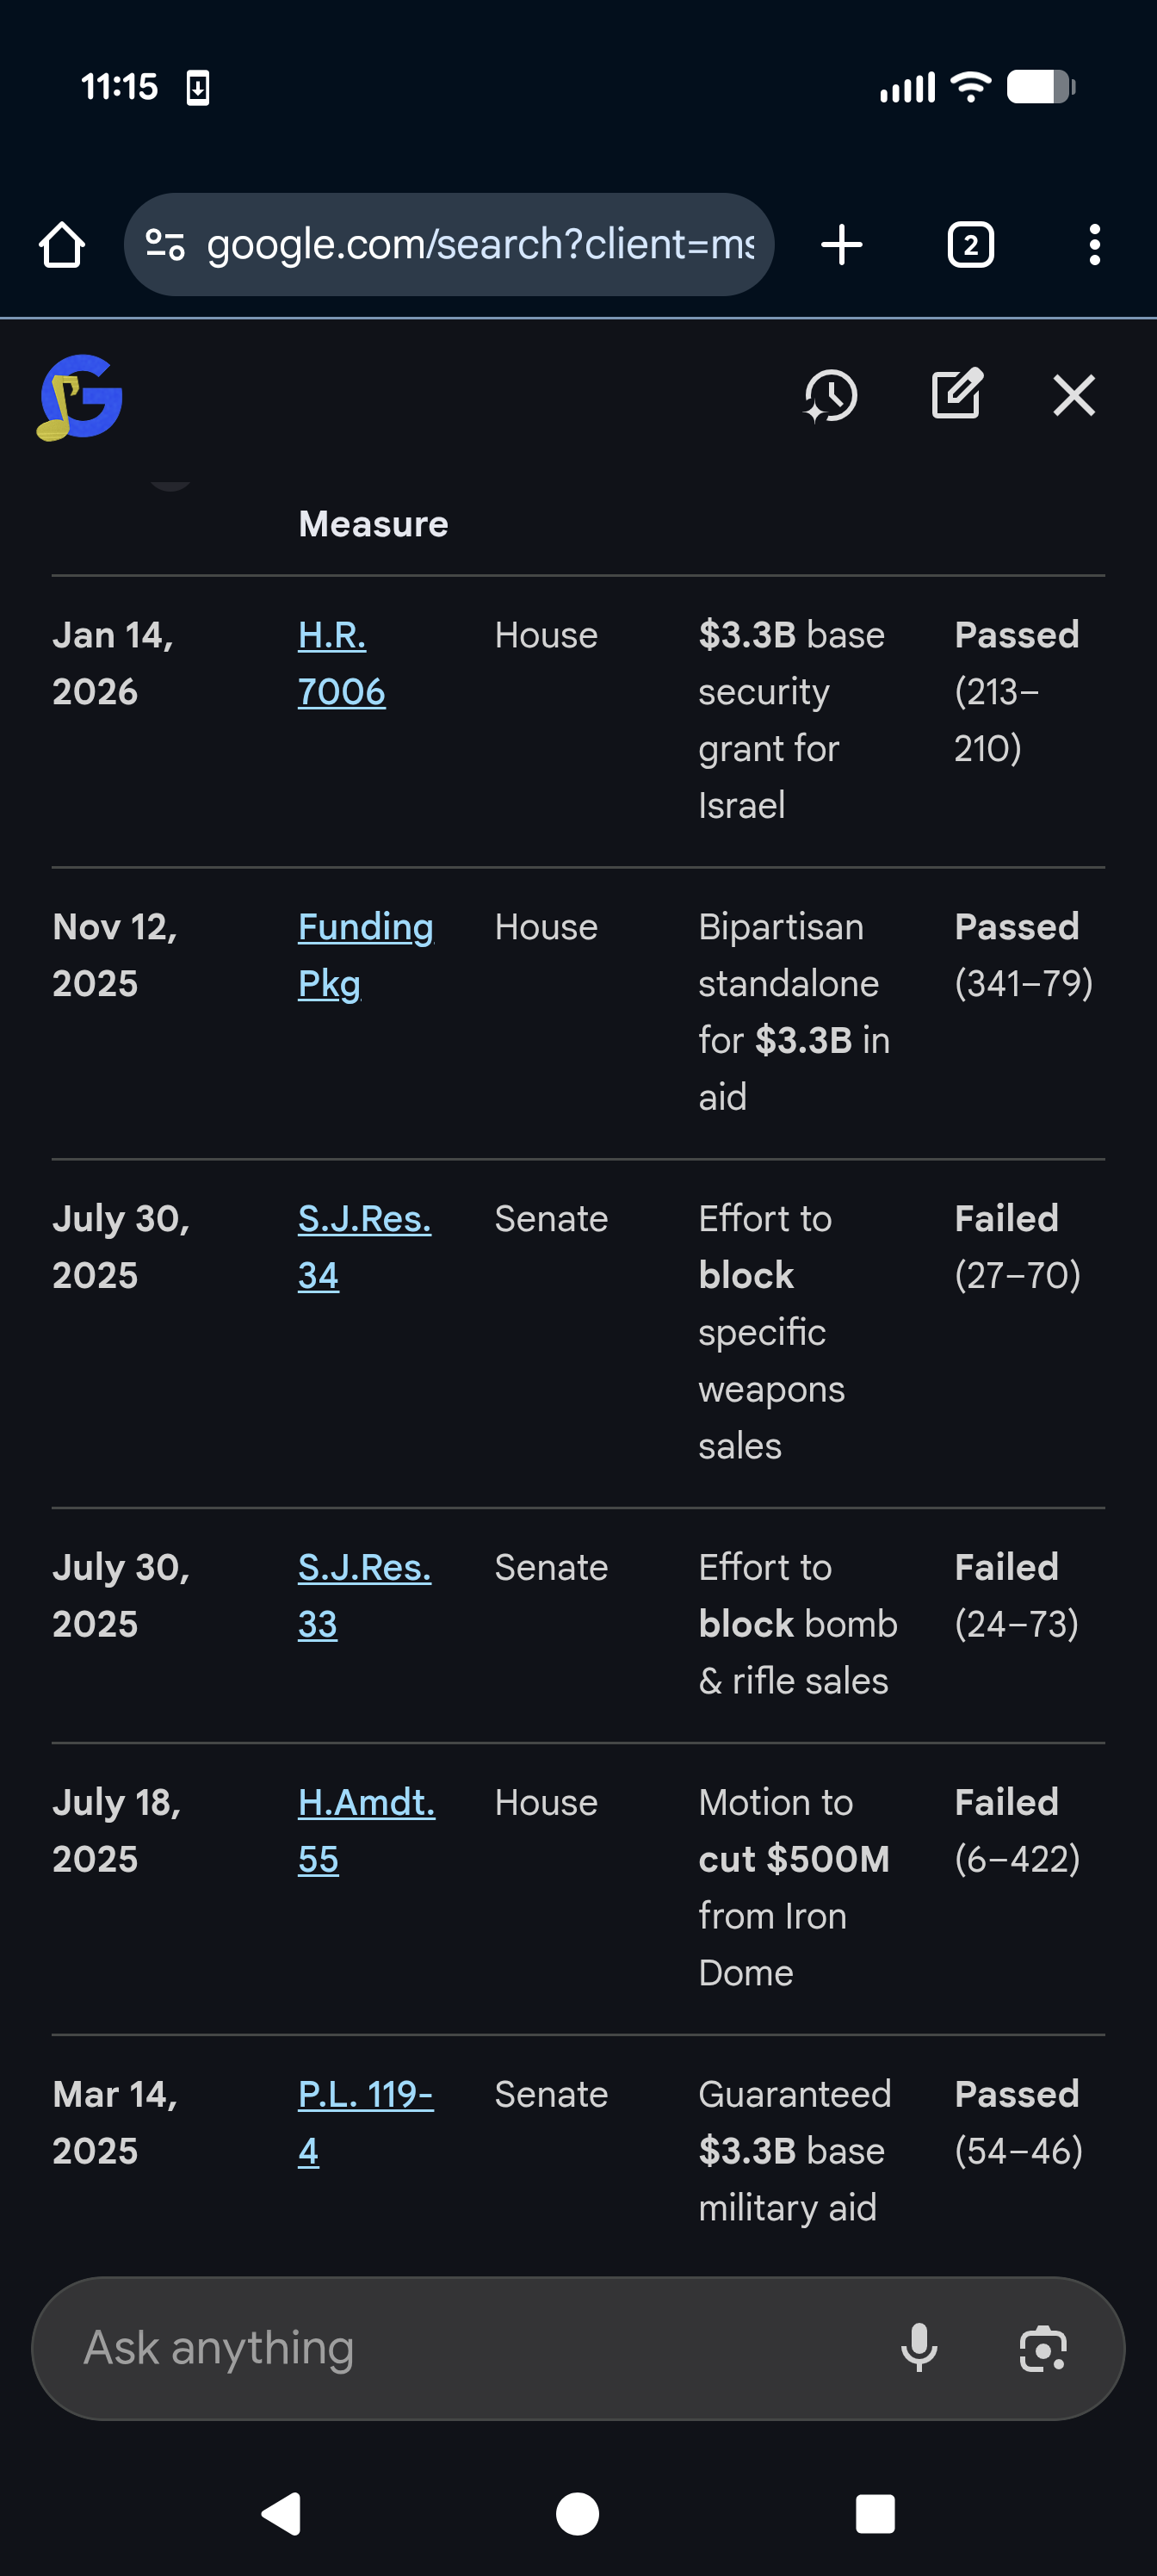Open the Funding Pkg link
The image size is (1157, 2576).
pyautogui.click(x=364, y=955)
